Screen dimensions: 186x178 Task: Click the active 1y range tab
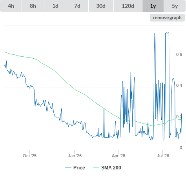pos(153,6)
